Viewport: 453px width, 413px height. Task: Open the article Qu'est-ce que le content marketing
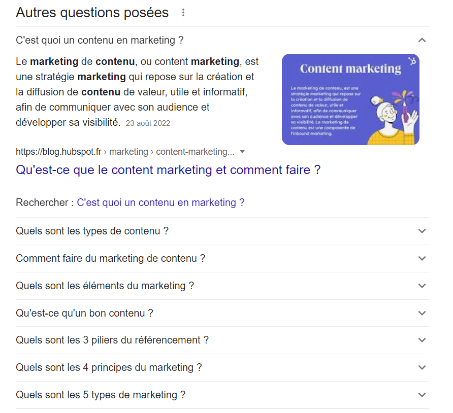pyautogui.click(x=168, y=169)
